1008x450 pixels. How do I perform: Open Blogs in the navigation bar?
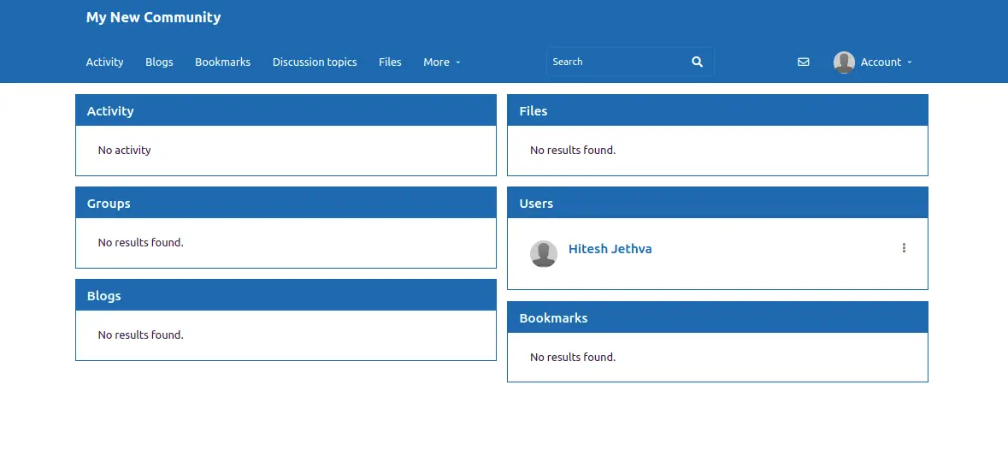click(159, 62)
